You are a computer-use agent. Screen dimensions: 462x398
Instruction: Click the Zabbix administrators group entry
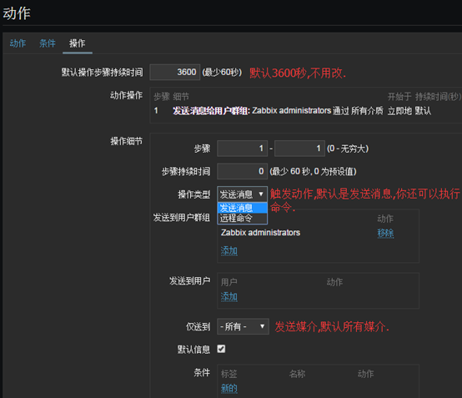click(x=260, y=233)
